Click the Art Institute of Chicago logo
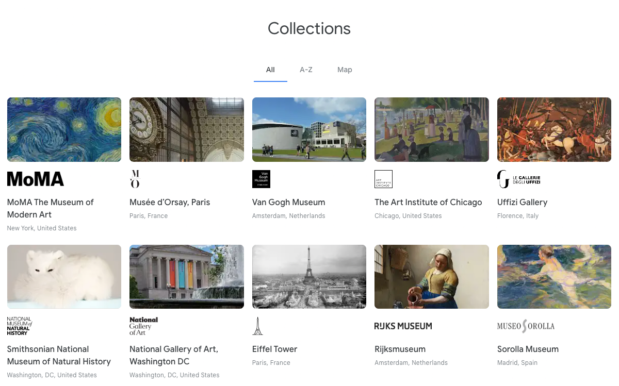619x386 pixels. (x=383, y=179)
